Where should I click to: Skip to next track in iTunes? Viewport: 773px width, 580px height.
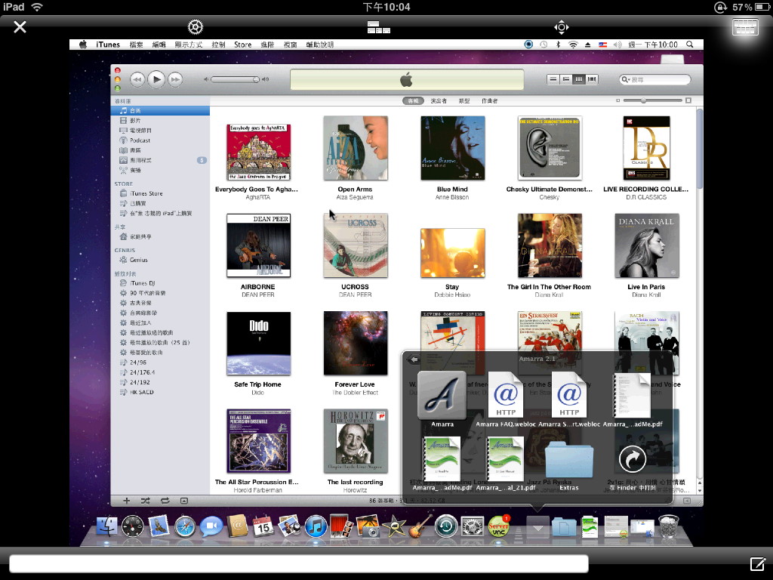(x=175, y=79)
